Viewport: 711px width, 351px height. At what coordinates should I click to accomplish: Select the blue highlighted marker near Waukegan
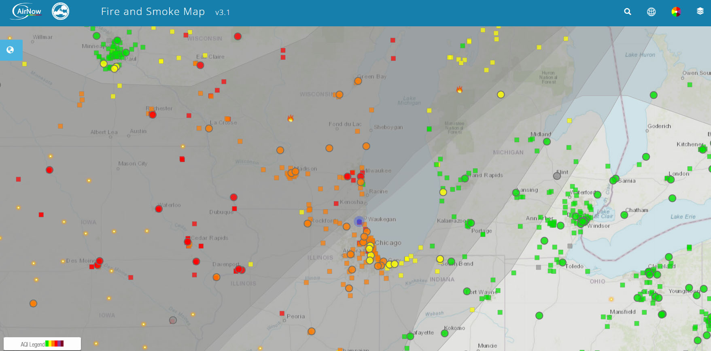pyautogui.click(x=359, y=221)
